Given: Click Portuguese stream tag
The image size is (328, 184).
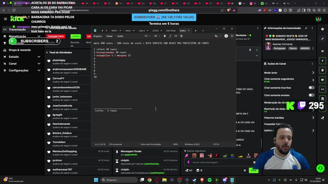Looking at the screenshot, I should point(279,48).
